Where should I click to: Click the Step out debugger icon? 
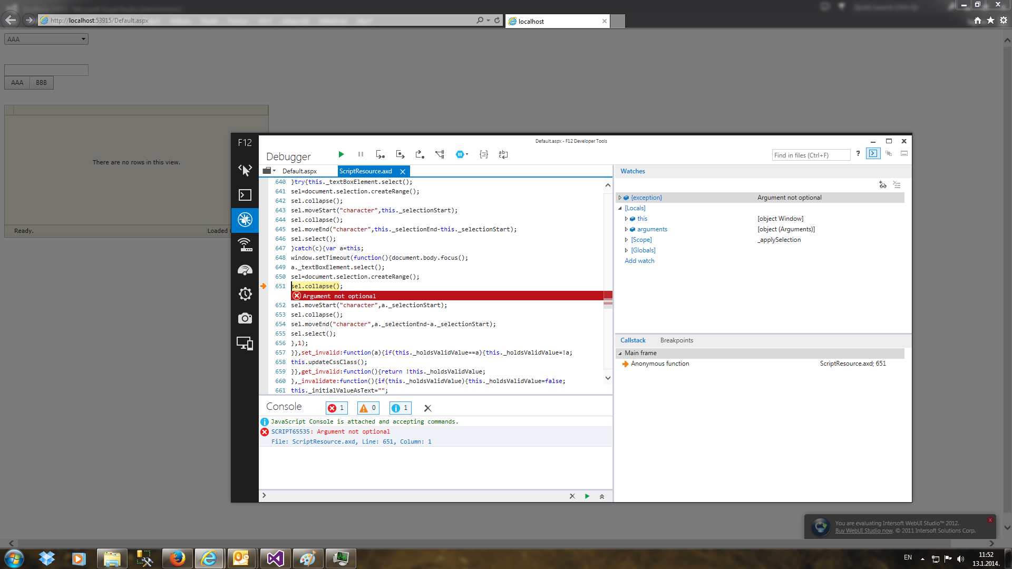420,154
